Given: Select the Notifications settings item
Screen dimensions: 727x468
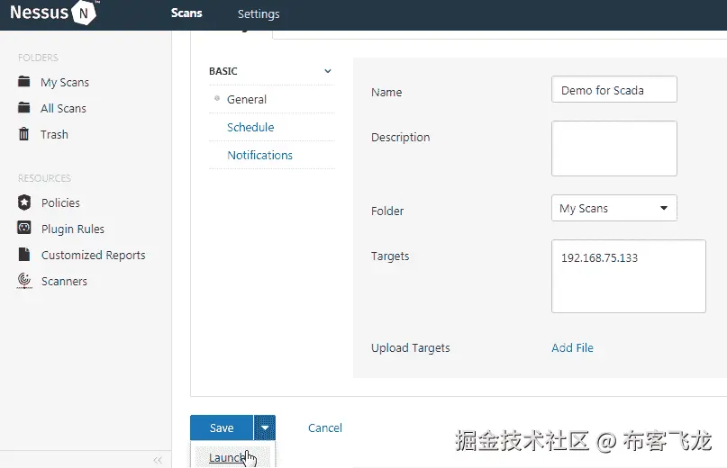Looking at the screenshot, I should tap(259, 155).
